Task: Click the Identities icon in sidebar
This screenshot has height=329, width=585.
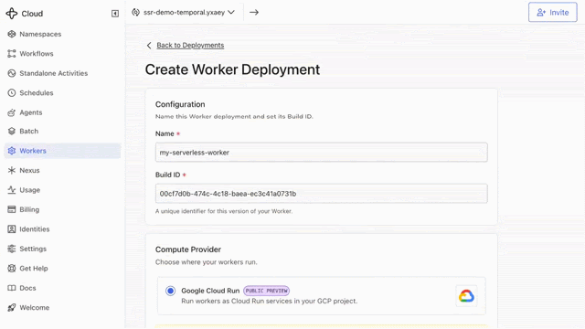Action: 12,229
